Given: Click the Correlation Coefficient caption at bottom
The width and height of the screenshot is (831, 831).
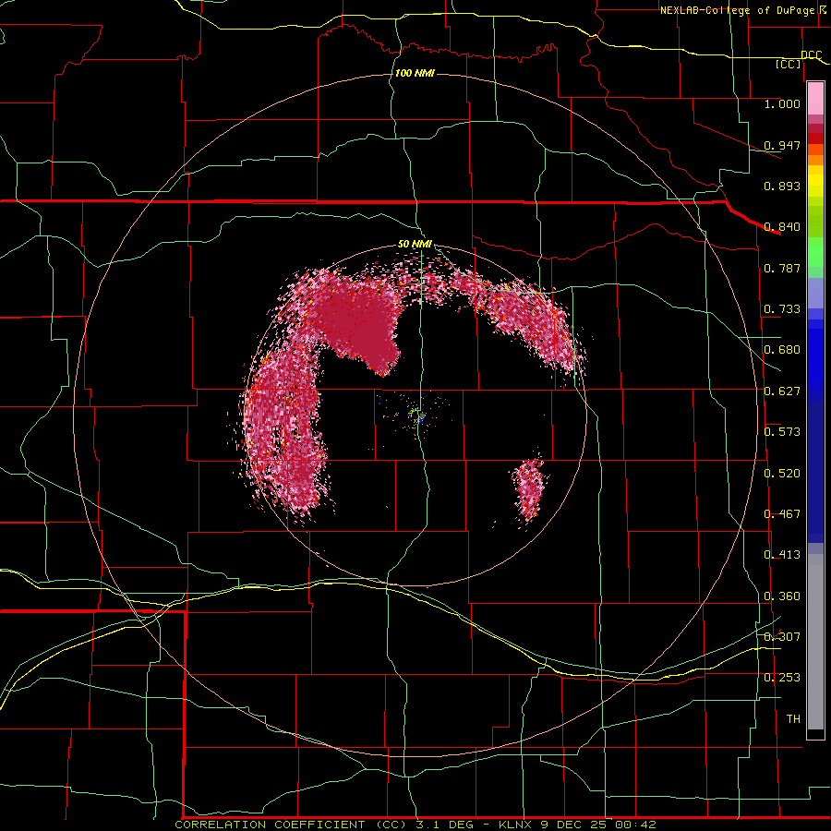Looking at the screenshot, I should 415,825.
